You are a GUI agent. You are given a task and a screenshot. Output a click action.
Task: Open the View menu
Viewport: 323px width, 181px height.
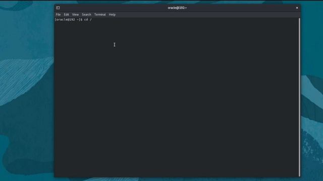click(75, 15)
